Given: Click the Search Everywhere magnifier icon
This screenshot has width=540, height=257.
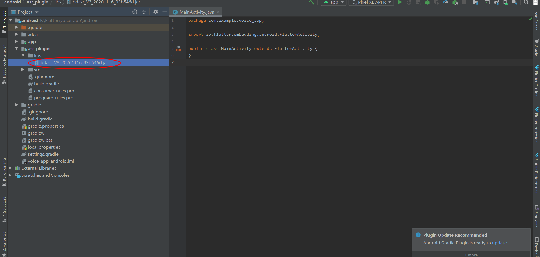Looking at the screenshot, I should click(x=526, y=2).
